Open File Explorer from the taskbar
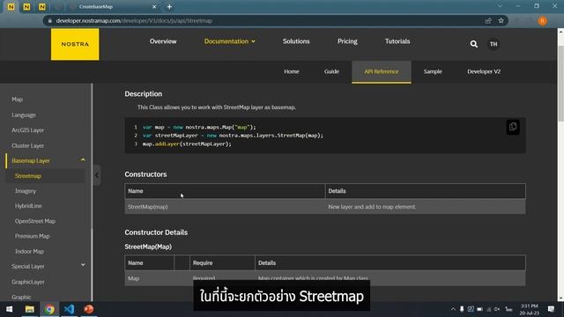 click(29, 309)
